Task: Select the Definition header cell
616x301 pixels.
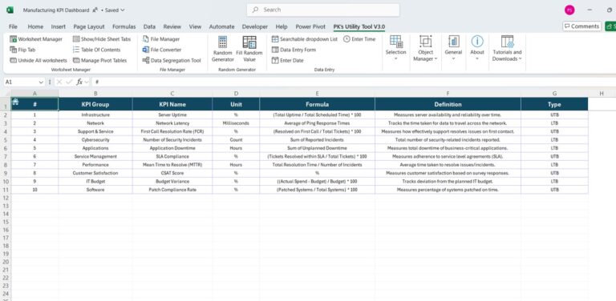Action: tap(448, 104)
